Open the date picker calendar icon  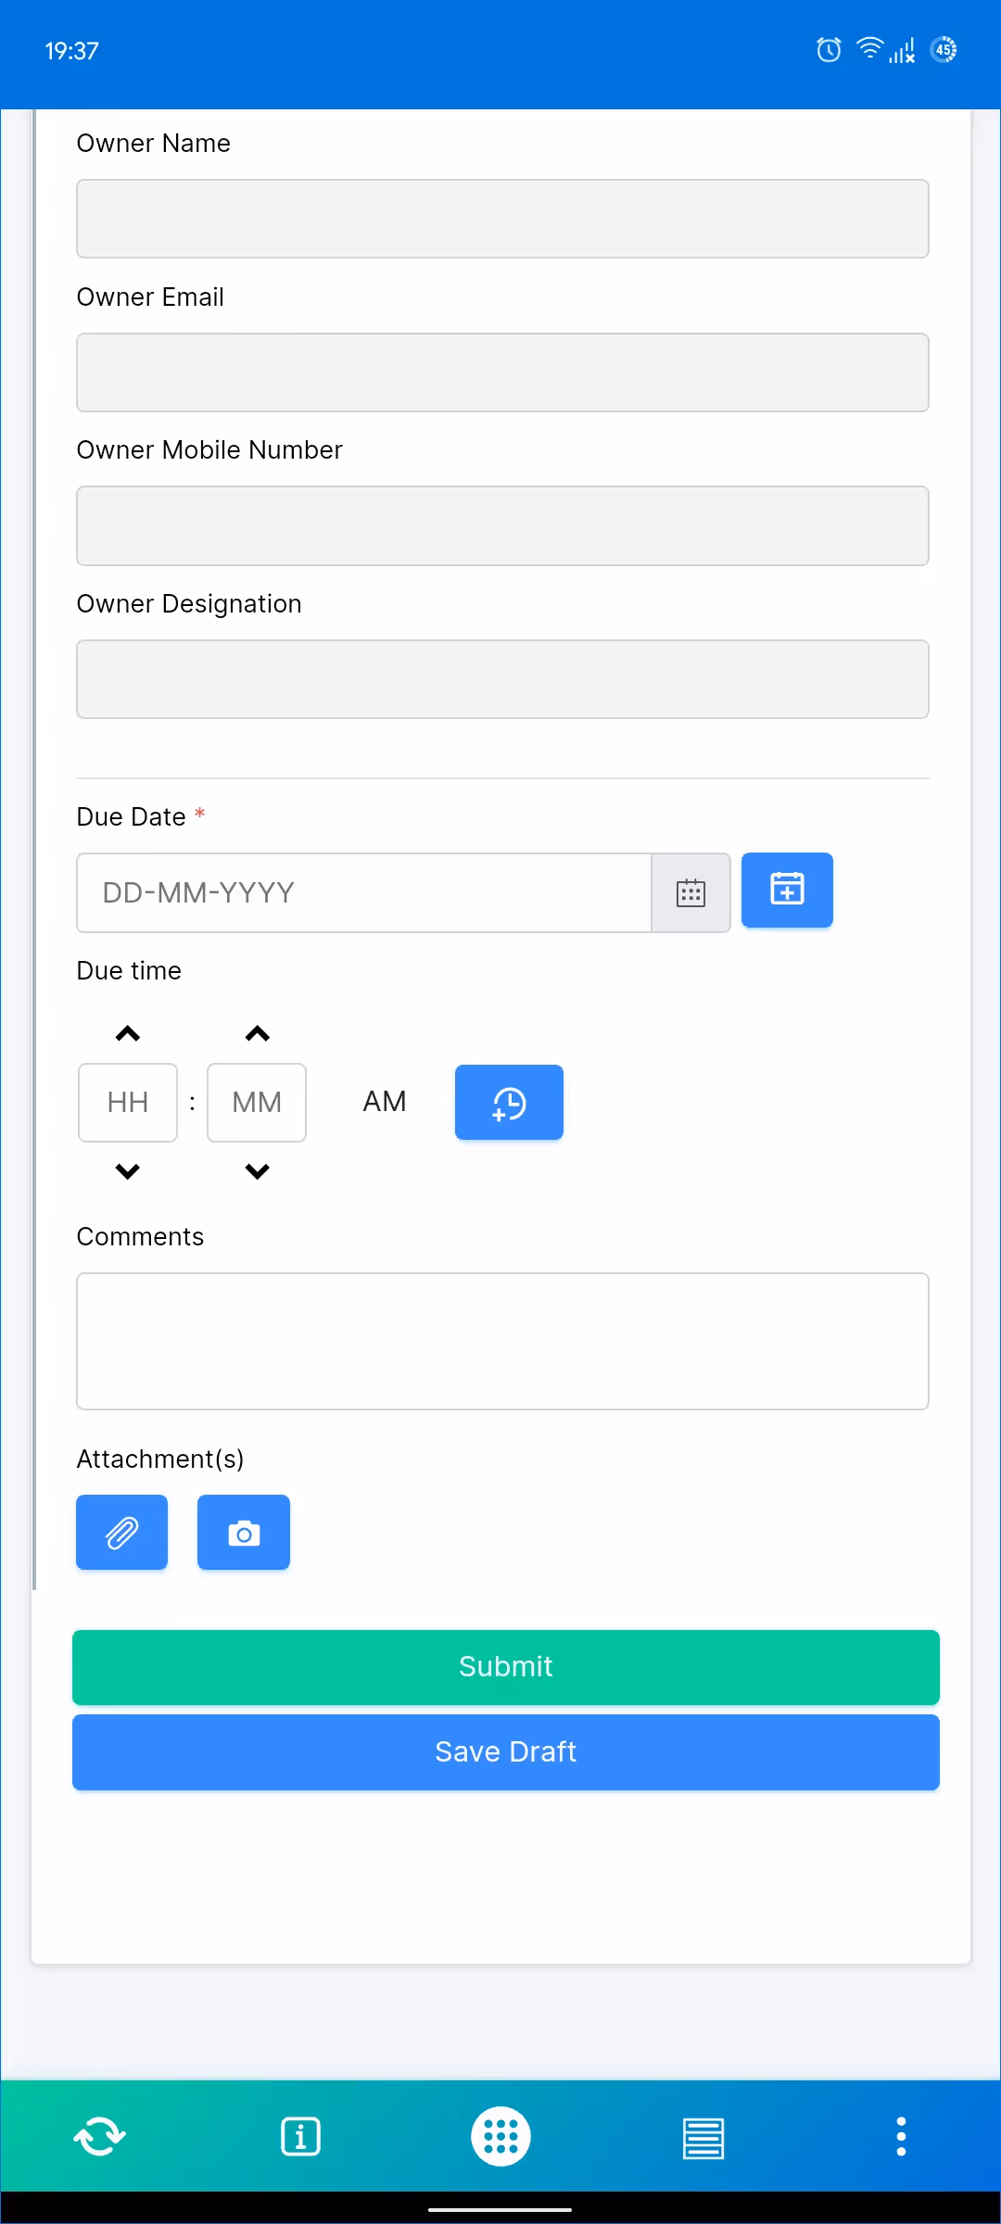691,892
